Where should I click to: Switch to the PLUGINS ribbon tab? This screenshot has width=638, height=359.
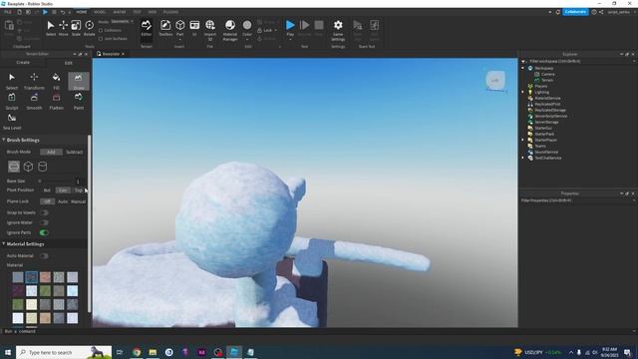point(170,12)
